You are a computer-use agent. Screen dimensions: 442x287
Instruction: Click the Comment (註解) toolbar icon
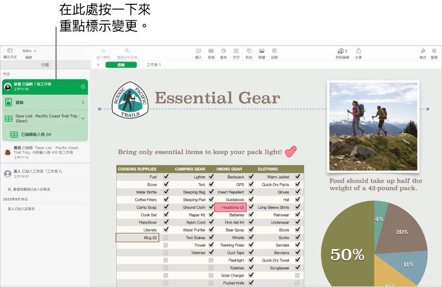[x=274, y=51]
